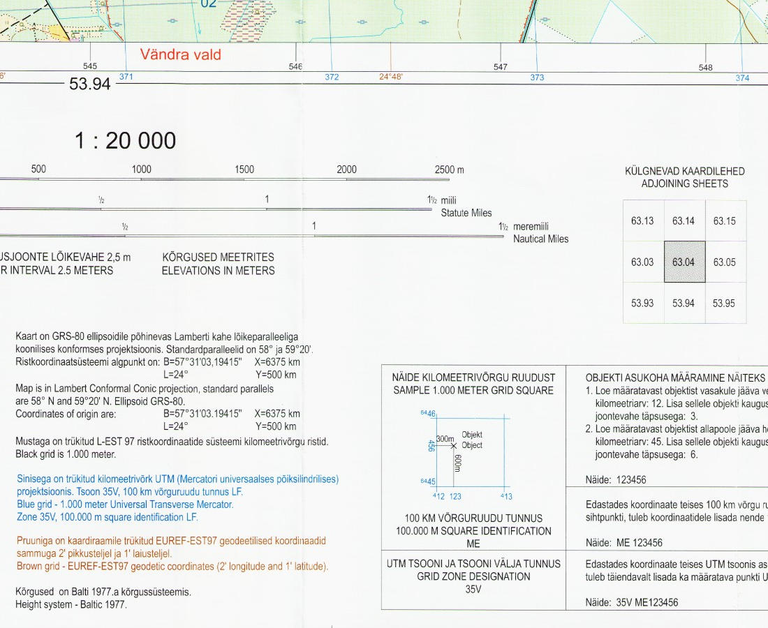The width and height of the screenshot is (768, 628).
Task: Click the black grid number "548"
Action: click(705, 68)
